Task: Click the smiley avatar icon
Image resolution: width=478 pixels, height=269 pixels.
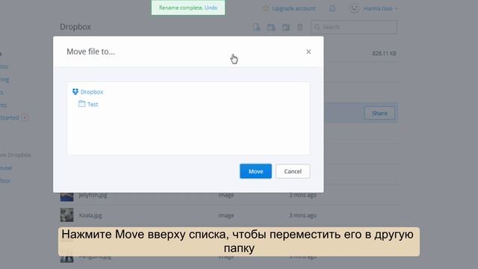Action: tap(354, 8)
